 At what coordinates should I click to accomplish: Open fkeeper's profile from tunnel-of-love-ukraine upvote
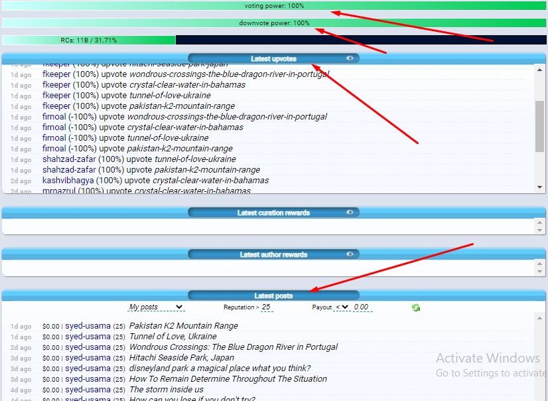56,96
